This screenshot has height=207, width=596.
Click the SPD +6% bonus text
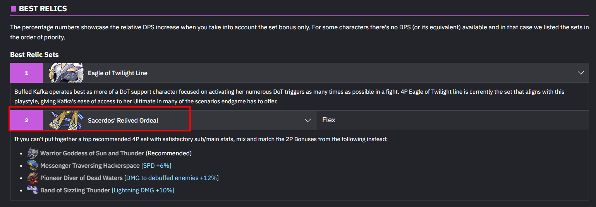click(x=156, y=166)
